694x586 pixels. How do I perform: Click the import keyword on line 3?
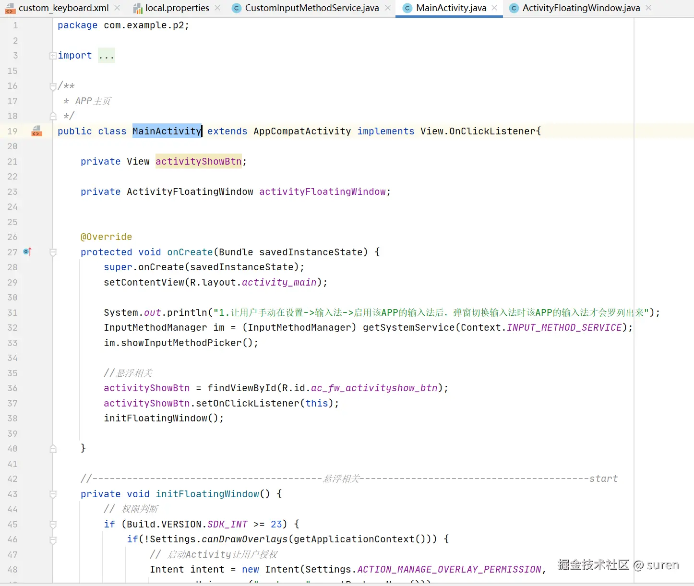[75, 55]
